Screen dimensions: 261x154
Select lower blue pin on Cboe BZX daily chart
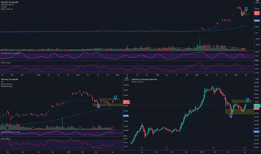(x=98, y=106)
